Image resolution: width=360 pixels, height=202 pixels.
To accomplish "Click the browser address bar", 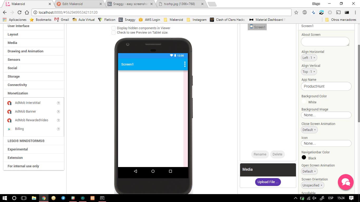I will pos(161,12).
